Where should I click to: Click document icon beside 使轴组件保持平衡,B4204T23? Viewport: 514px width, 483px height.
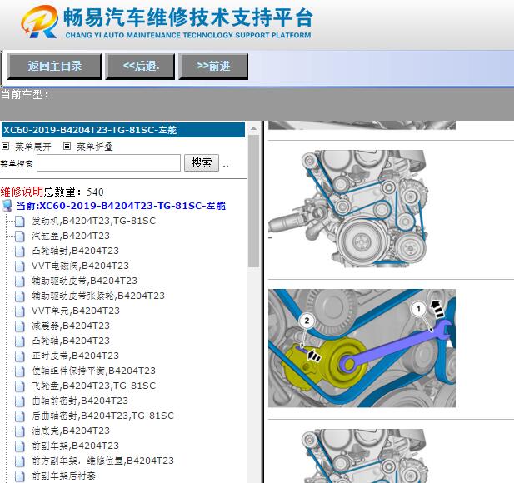pos(20,371)
